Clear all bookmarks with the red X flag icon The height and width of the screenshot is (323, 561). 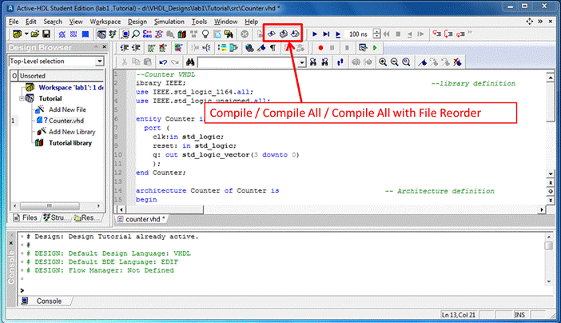click(457, 62)
